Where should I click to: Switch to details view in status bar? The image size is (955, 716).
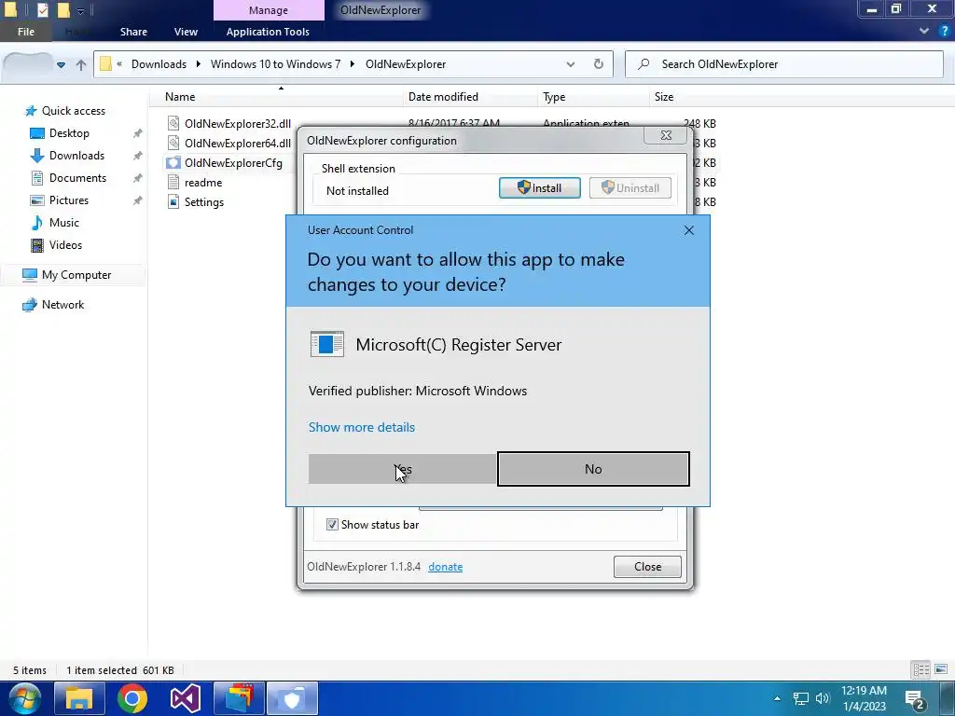[920, 670]
